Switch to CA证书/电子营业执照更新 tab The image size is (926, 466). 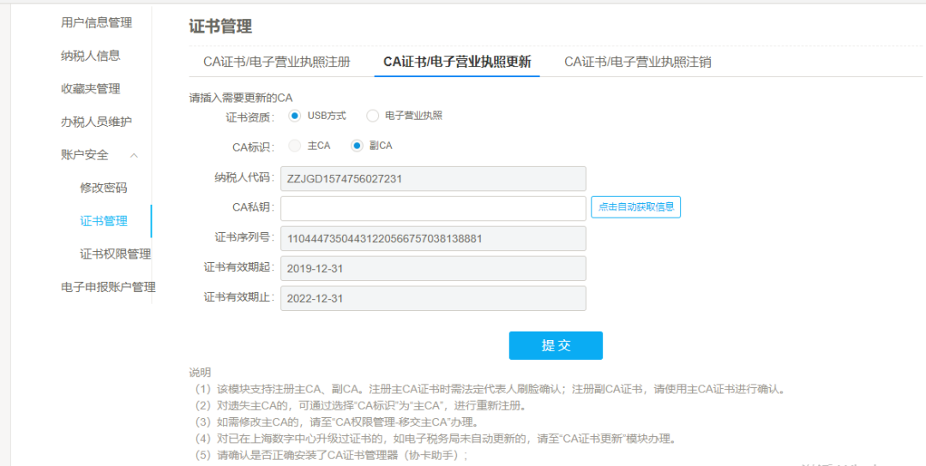coord(457,62)
